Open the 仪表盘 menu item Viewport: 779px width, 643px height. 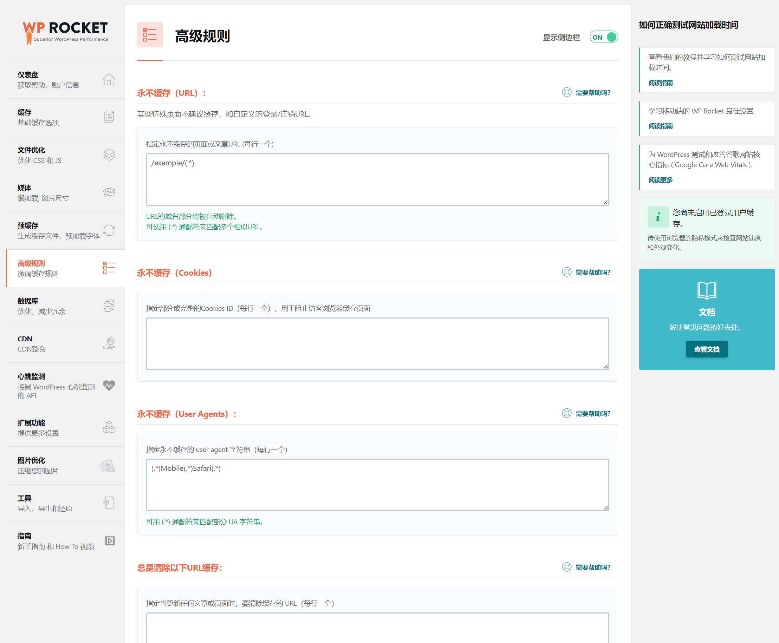click(65, 80)
